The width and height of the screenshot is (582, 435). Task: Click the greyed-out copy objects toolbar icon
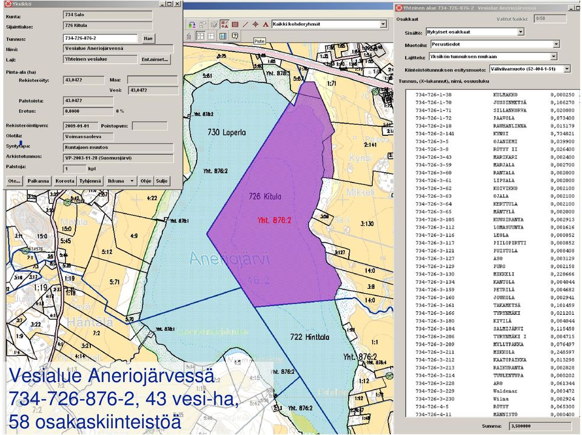[202, 24]
